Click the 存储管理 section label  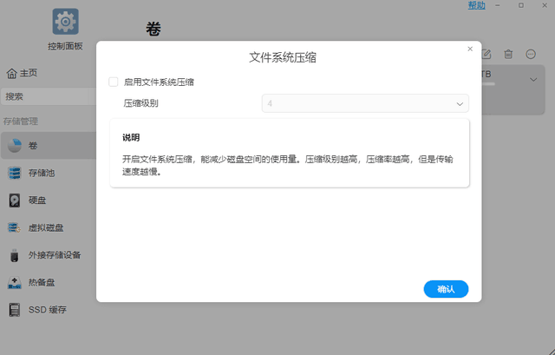point(21,122)
